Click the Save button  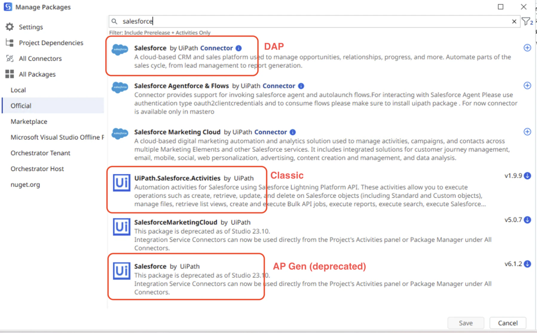pyautogui.click(x=466, y=323)
